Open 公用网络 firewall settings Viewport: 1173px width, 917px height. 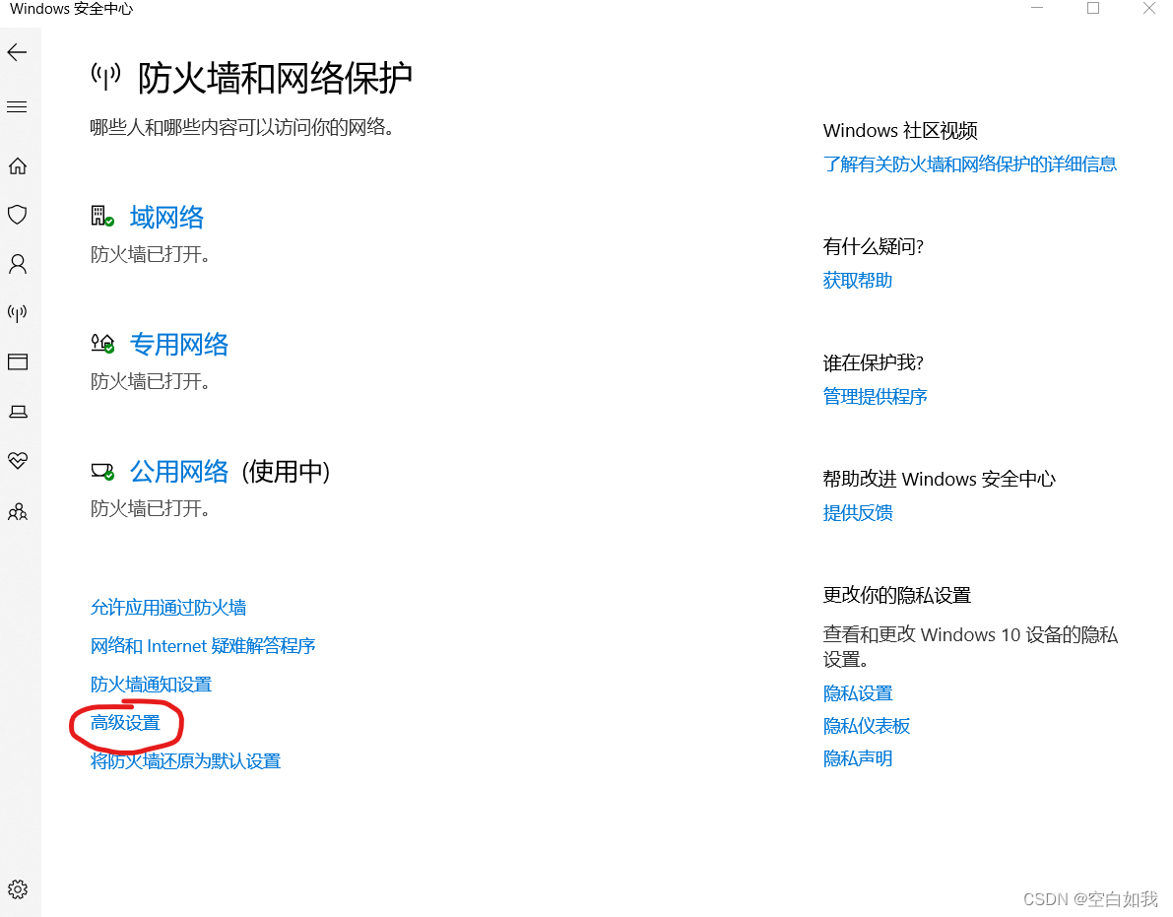[179, 471]
